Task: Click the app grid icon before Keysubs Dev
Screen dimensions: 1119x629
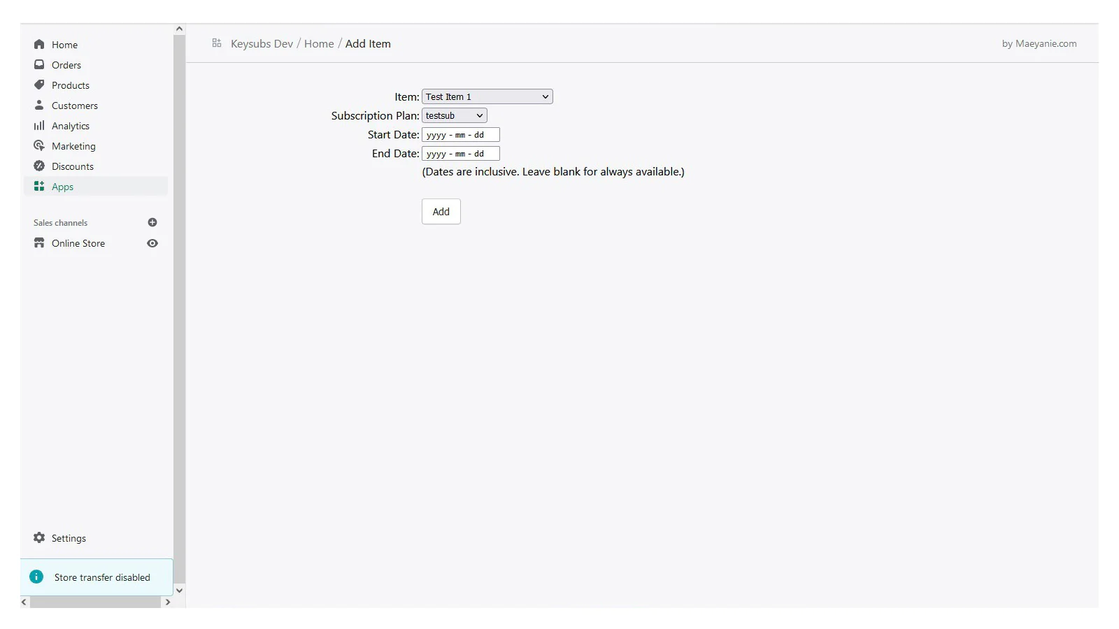Action: (x=217, y=43)
